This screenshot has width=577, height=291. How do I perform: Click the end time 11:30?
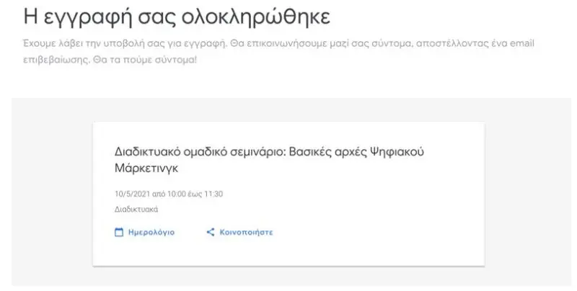pos(213,194)
